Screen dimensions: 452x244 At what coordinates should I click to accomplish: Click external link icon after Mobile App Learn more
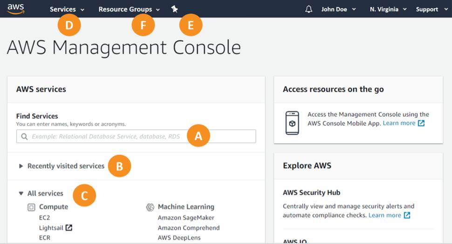point(421,123)
